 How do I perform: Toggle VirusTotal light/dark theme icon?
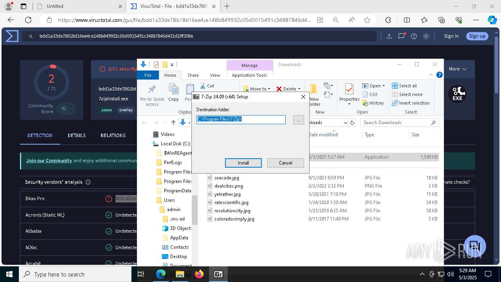(x=426, y=36)
